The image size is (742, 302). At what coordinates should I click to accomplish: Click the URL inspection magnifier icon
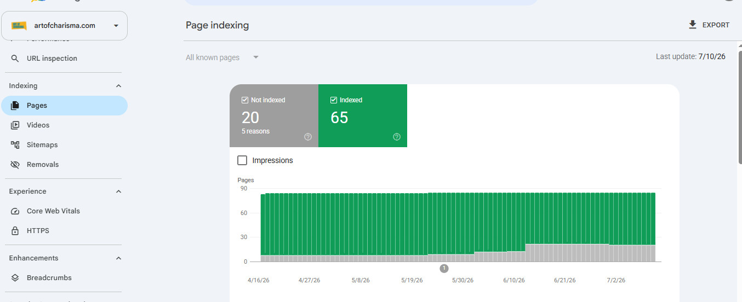click(15, 59)
